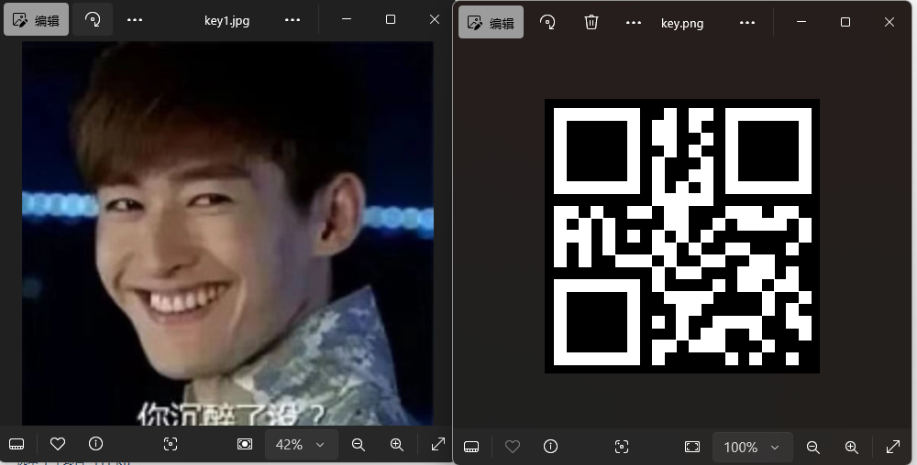Favorite the key1.jpg image
Viewport: 917px width, 465px height.
point(57,445)
